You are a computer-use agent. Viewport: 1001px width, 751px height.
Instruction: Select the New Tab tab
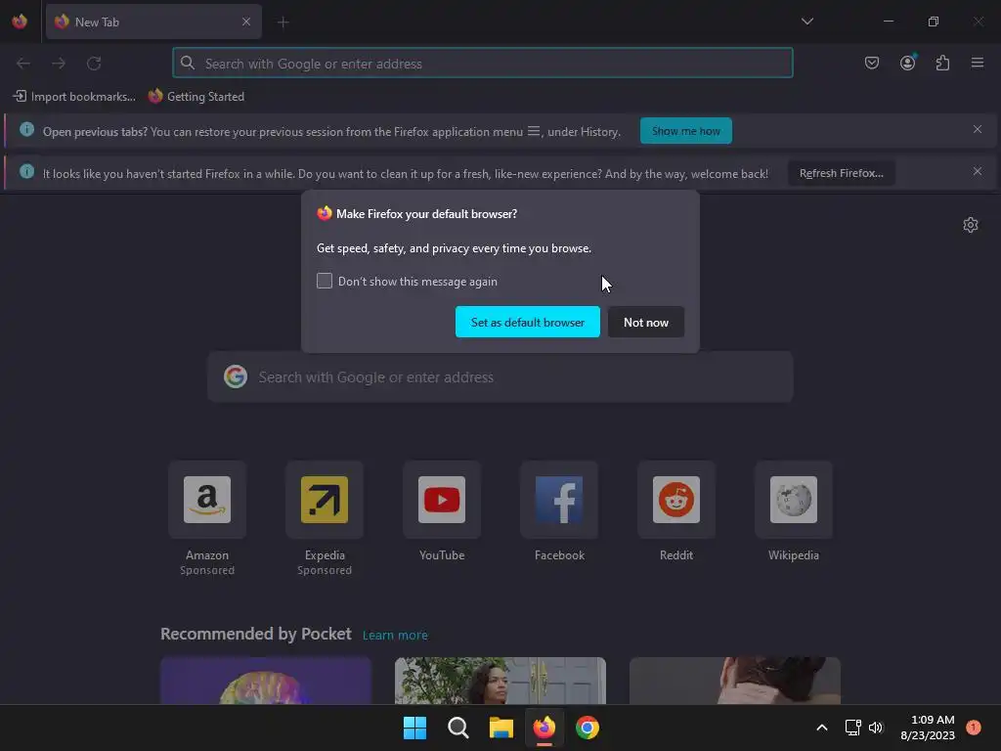point(153,22)
